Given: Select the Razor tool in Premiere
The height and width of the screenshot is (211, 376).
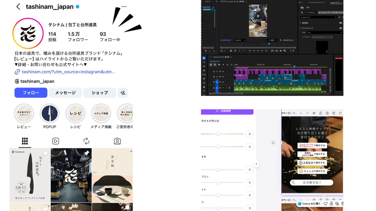Looking at the screenshot, I should click(204, 70).
